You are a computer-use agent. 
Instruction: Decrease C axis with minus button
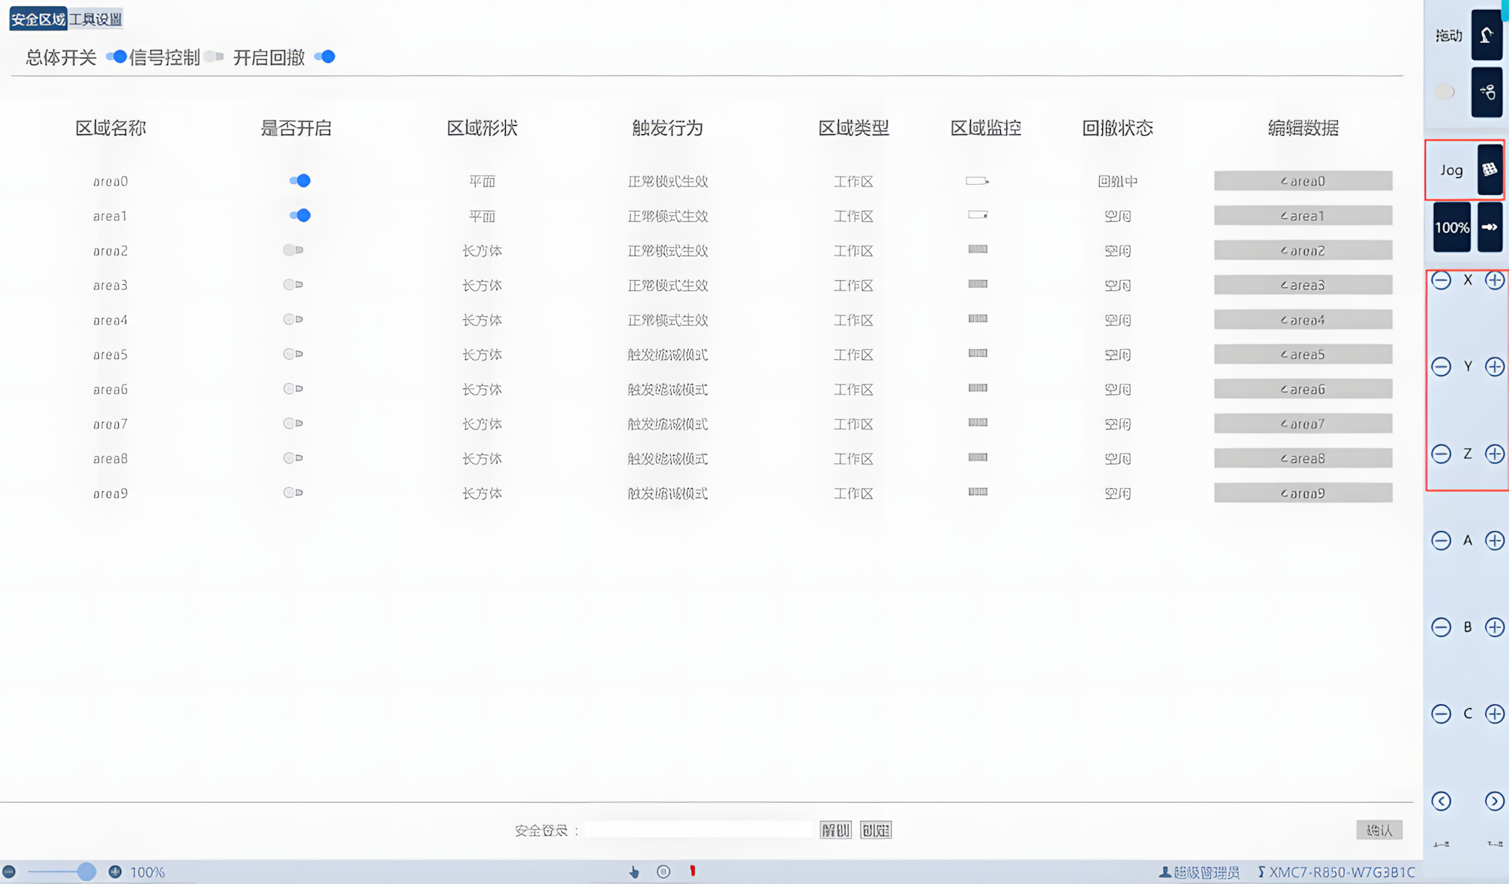(1441, 714)
